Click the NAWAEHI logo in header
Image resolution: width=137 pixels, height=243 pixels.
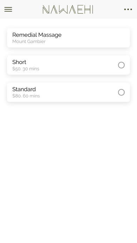[x=68, y=9]
